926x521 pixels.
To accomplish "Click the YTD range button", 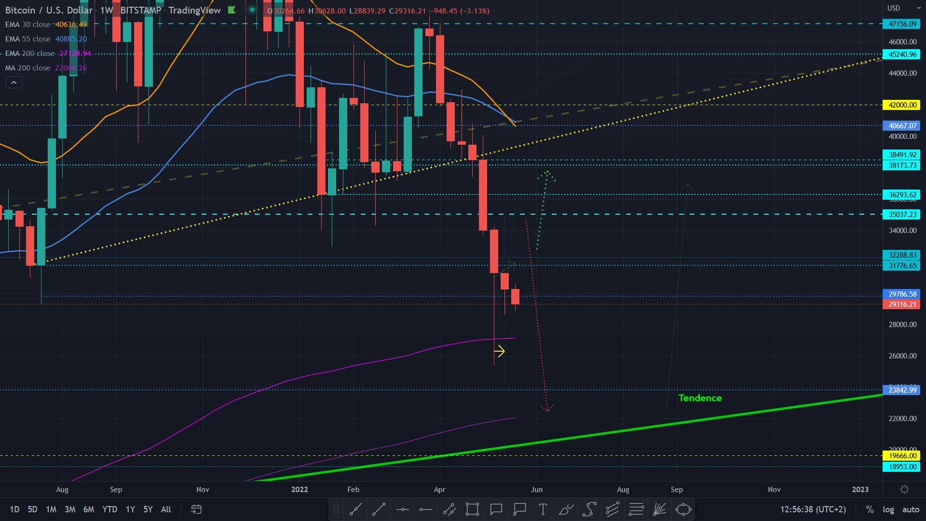I will coord(109,509).
